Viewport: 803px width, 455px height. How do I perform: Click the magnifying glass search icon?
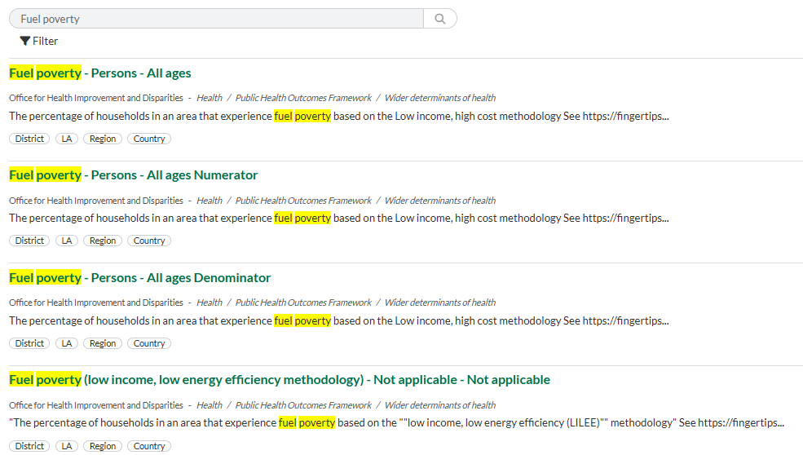tap(440, 19)
